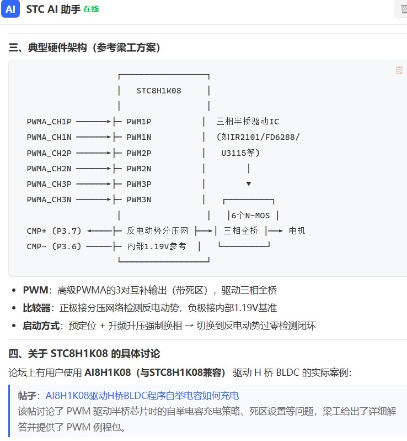
Task: Click the partially visible button at top right
Action: (x=401, y=9)
